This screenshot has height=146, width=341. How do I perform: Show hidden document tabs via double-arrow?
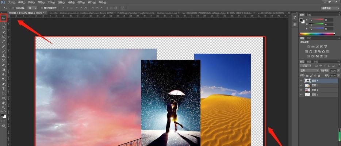tap(289, 13)
